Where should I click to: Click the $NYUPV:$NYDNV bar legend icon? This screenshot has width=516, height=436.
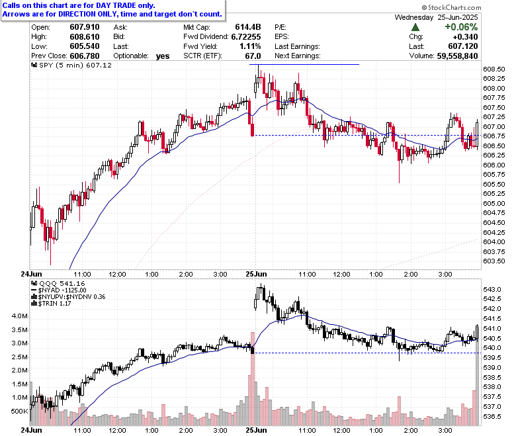coord(34,297)
